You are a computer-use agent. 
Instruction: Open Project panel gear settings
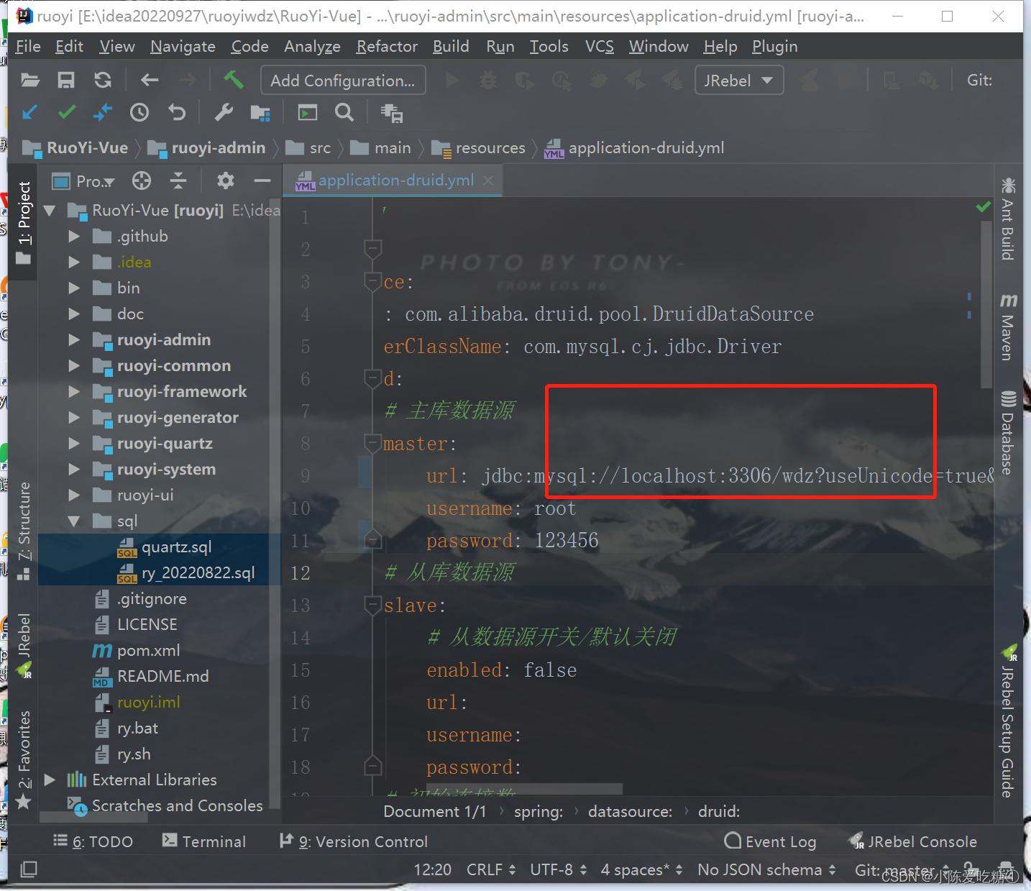coord(226,181)
